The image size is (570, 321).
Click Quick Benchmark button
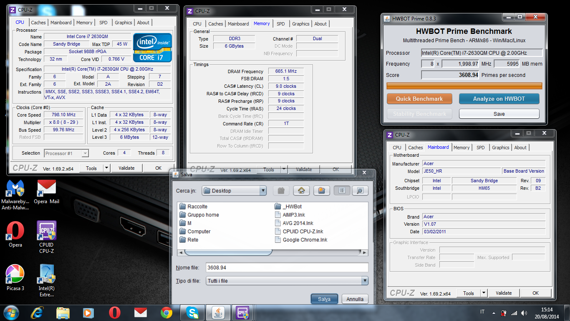(419, 99)
